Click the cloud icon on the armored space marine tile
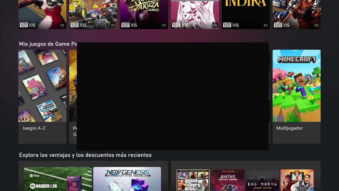Image resolution: width=339 pixels, height=191 pixels. click(x=316, y=25)
